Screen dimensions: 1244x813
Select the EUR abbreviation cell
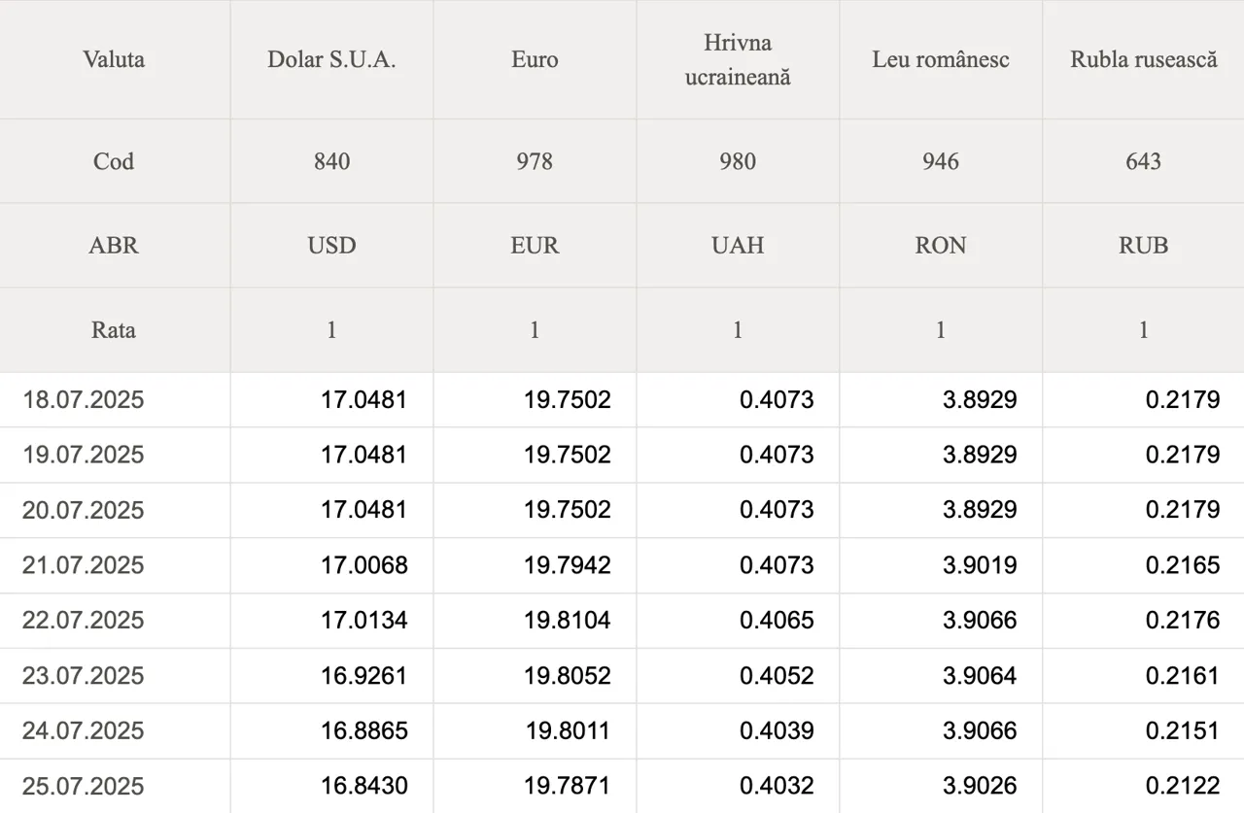535,245
